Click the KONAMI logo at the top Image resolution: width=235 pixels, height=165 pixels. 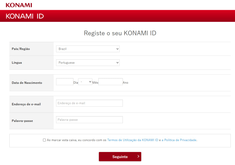(19, 5)
